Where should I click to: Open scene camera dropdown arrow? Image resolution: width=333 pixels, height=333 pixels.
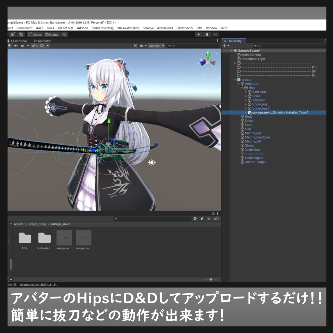tap(146, 46)
